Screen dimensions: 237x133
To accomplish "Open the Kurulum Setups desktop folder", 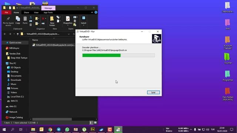I will pyautogui.click(x=228, y=43).
